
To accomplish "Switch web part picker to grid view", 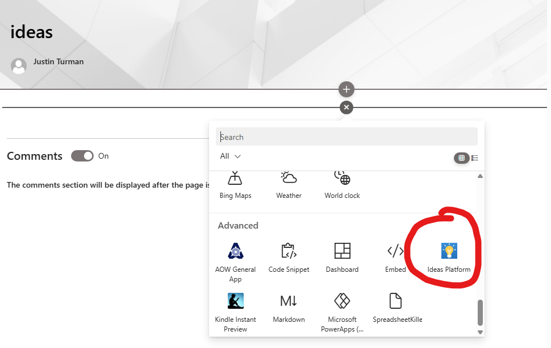I will tap(461, 158).
